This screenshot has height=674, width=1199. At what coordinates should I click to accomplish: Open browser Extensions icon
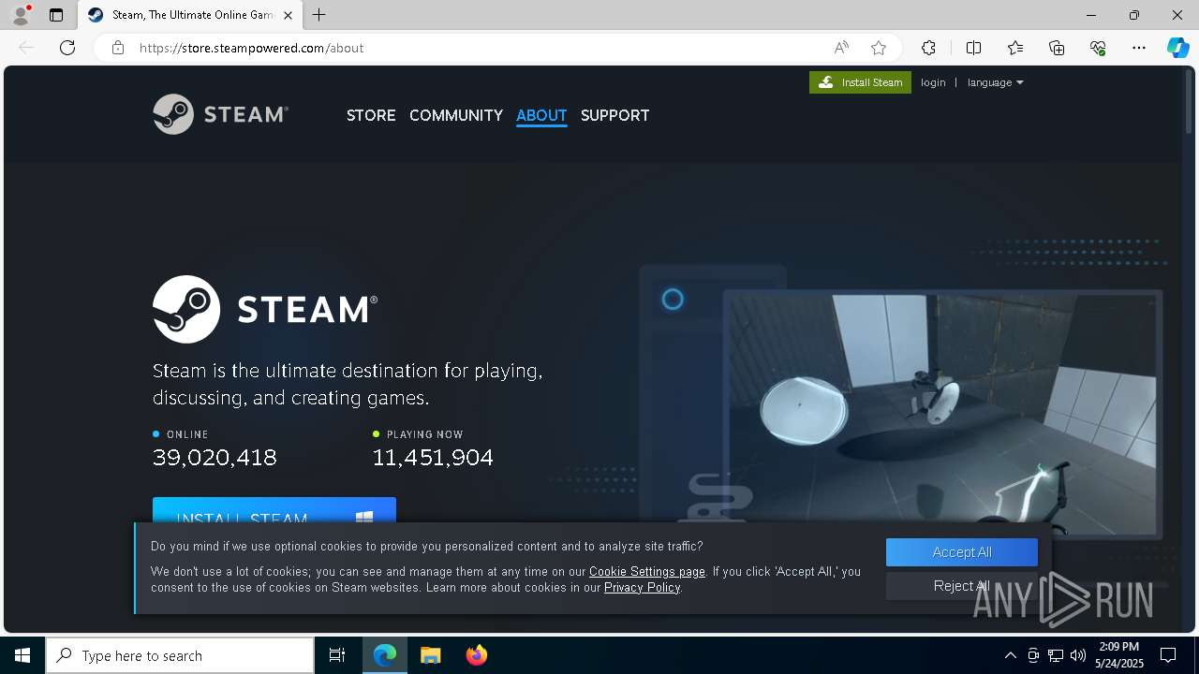pos(928,48)
